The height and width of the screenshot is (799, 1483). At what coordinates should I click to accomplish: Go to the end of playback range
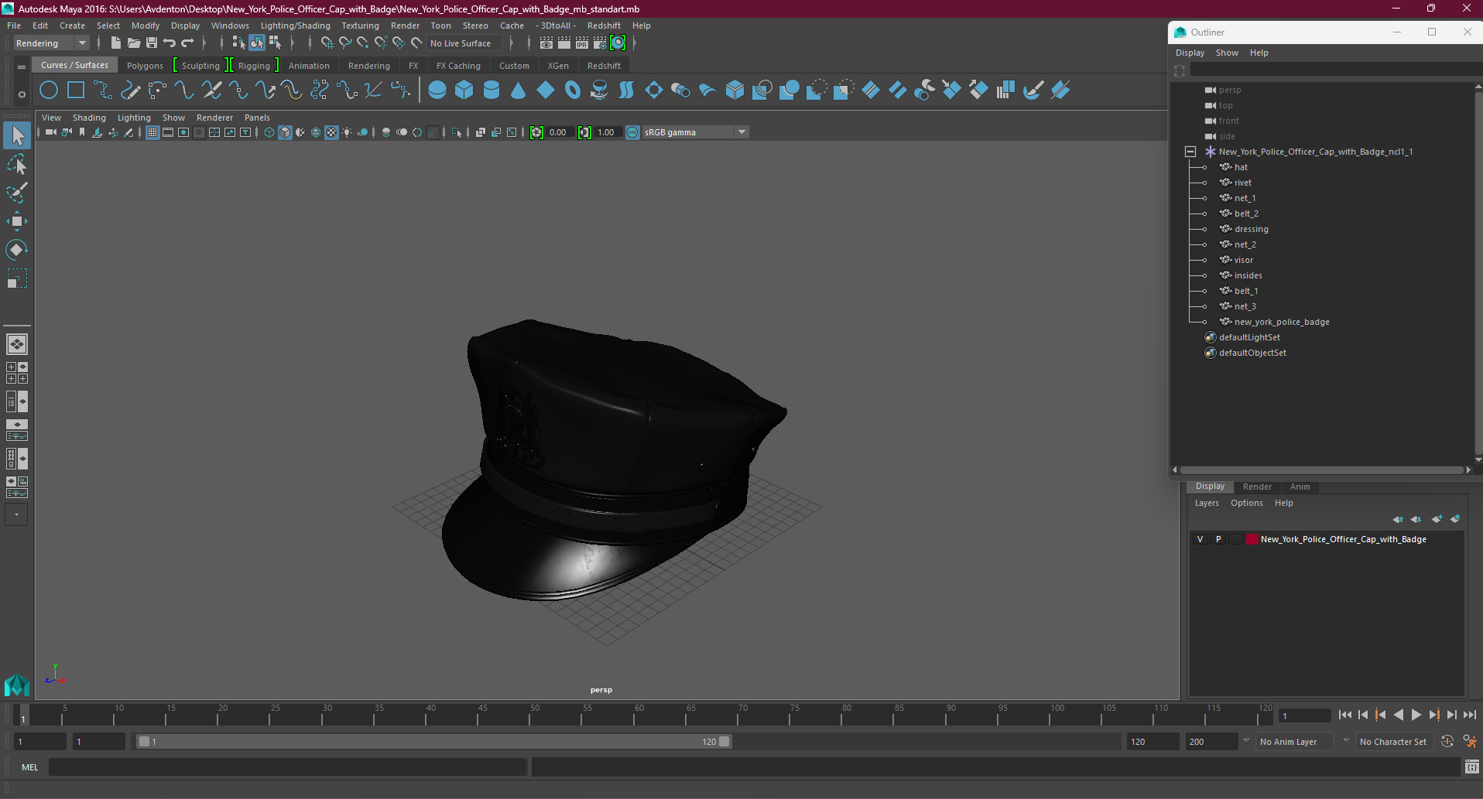coord(1470,715)
